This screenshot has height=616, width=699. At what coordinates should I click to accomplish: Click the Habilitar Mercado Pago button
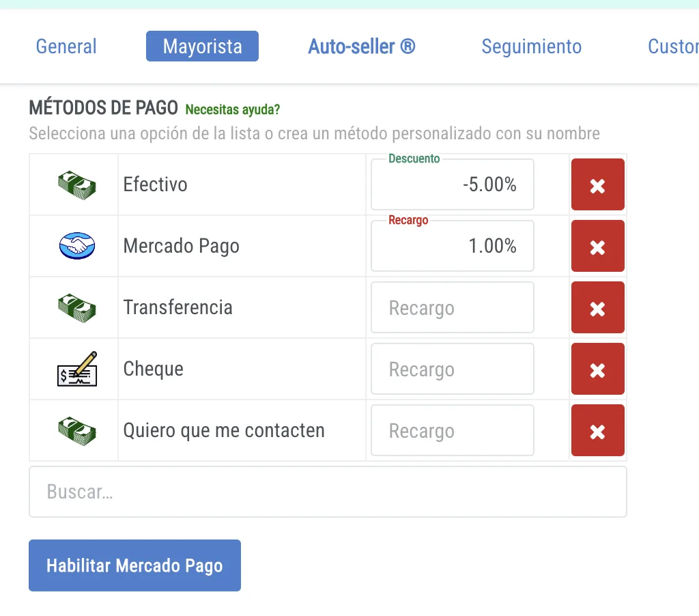pyautogui.click(x=134, y=565)
